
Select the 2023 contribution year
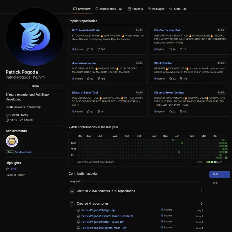220,175
